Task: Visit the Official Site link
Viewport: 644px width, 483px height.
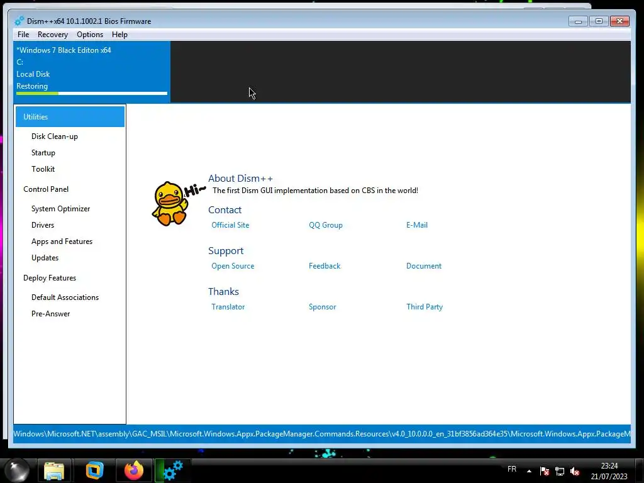Action: pos(230,225)
